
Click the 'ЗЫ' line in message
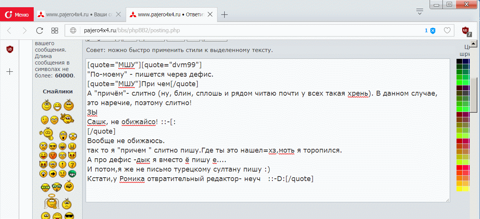[x=92, y=112]
